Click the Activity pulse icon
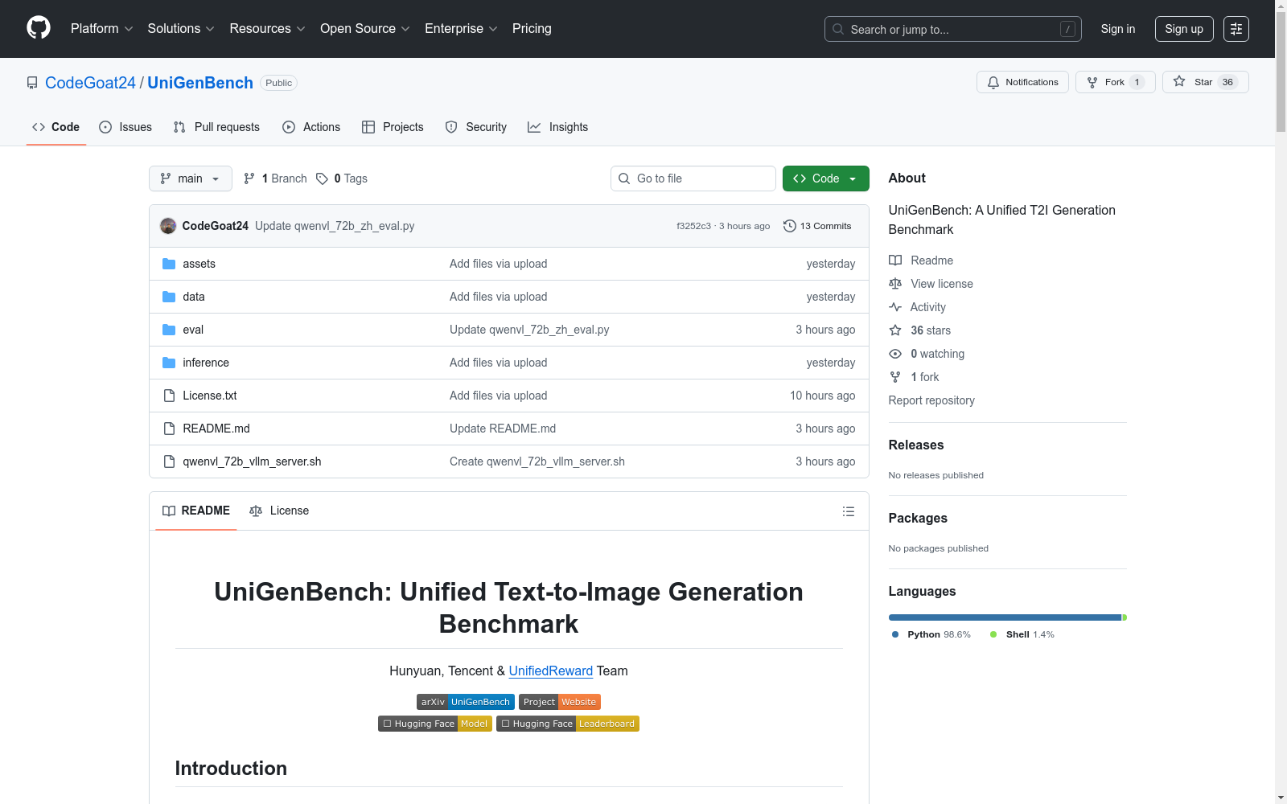The image size is (1287, 804). click(x=895, y=307)
